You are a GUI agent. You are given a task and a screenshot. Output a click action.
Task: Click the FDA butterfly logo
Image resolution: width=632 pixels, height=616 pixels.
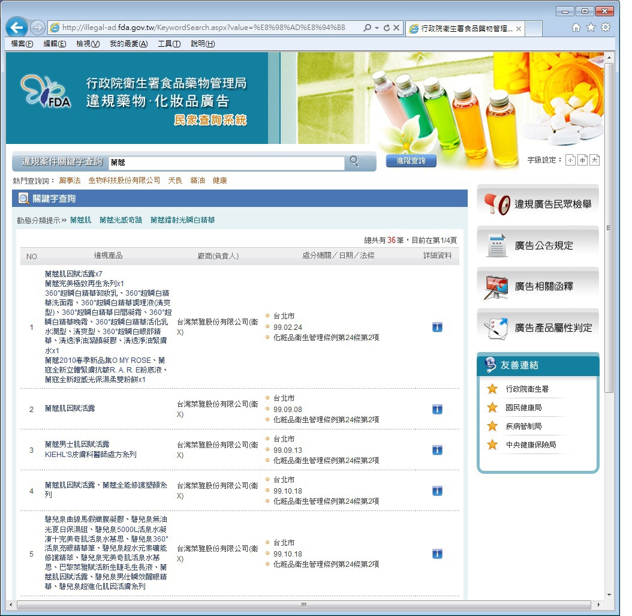46,92
